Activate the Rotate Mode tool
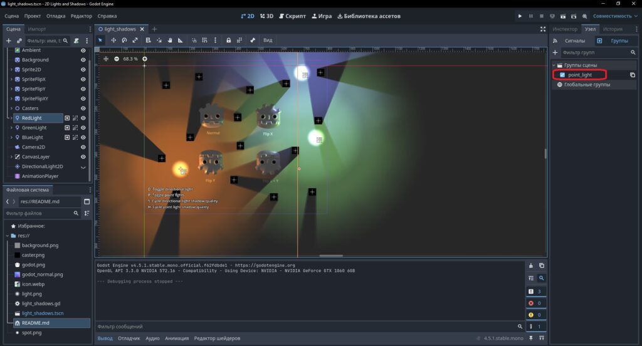Screen dimensions: 642x346 (x=125, y=40)
